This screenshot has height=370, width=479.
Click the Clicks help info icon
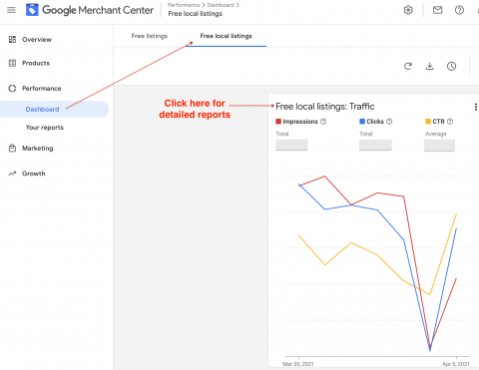389,122
